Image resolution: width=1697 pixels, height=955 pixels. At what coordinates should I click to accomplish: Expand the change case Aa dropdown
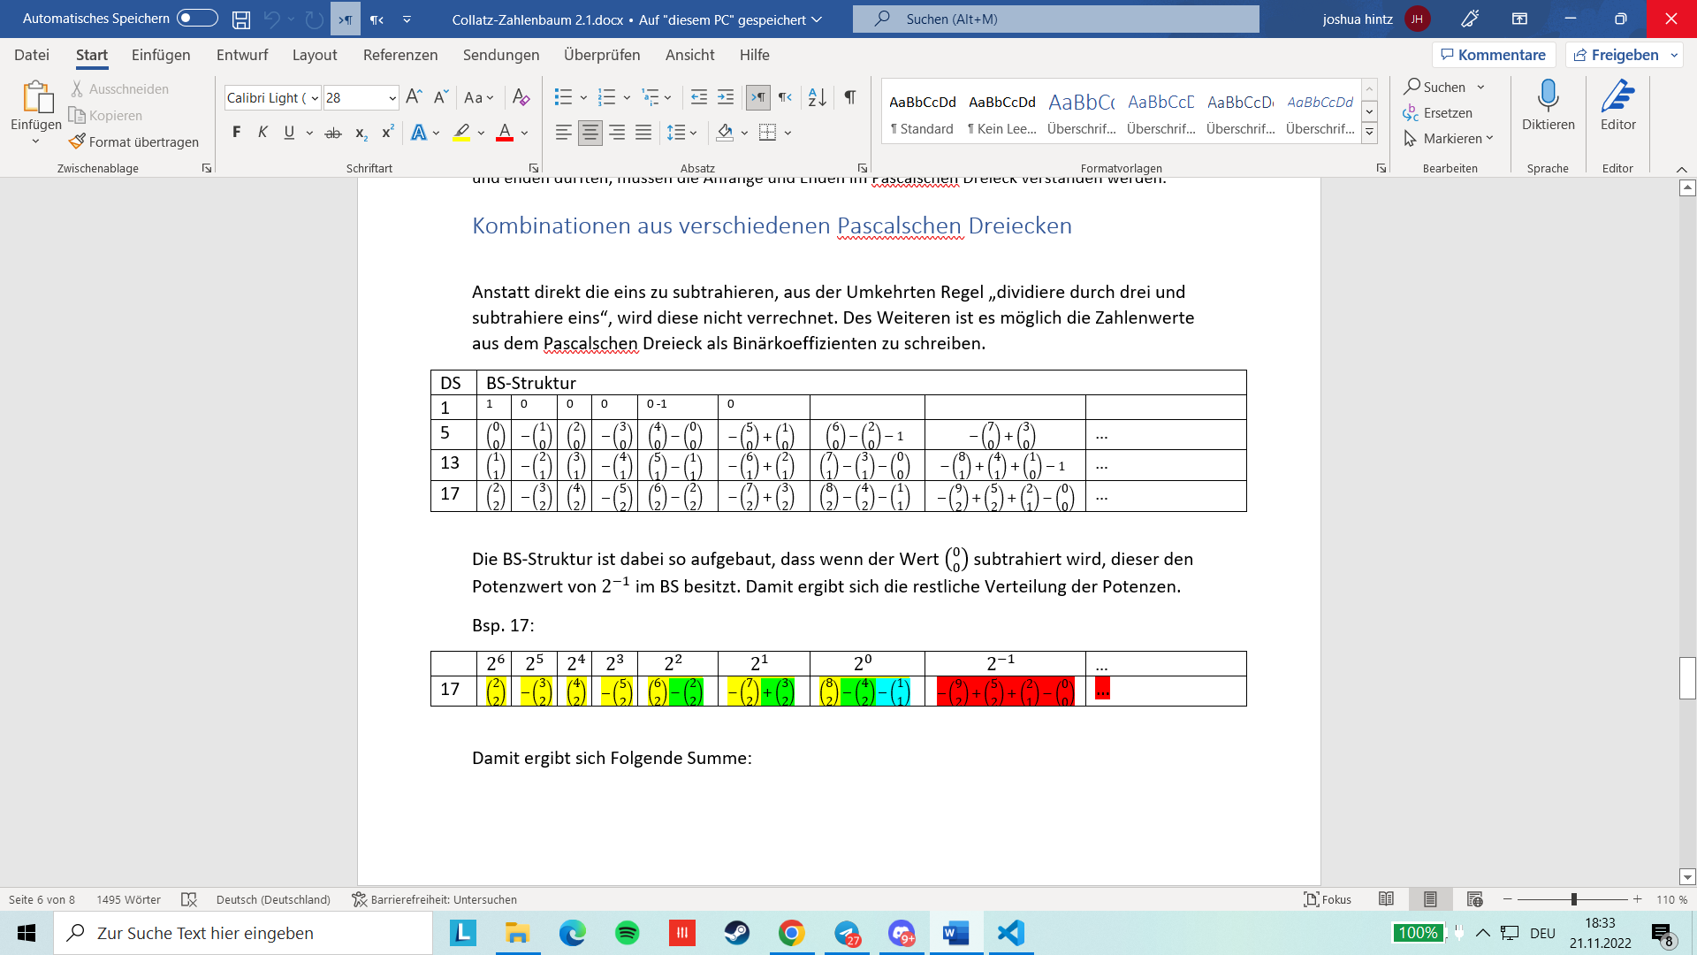click(x=490, y=98)
